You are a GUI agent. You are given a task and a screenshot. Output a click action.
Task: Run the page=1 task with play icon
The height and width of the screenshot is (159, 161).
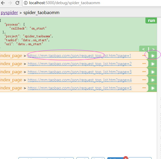[x=153, y=56]
